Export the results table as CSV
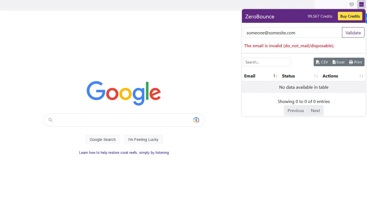 tap(322, 62)
